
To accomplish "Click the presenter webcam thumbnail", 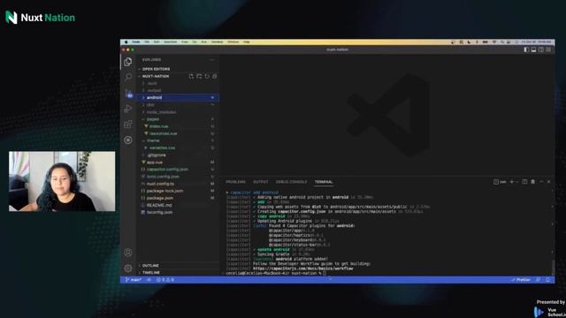I will [x=62, y=181].
